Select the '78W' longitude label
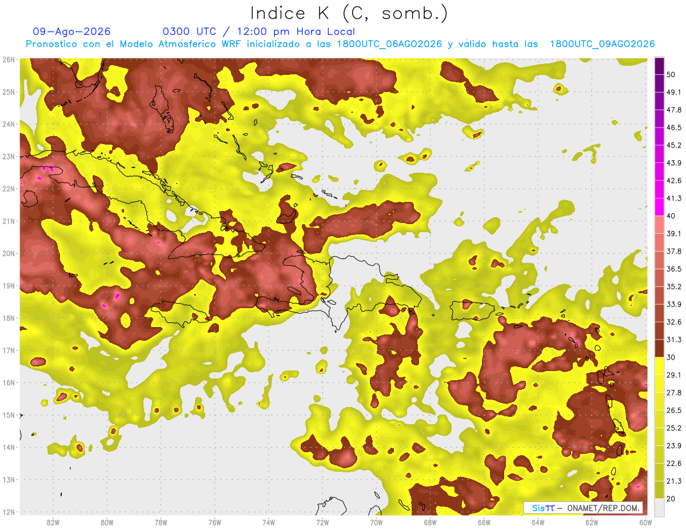Viewport: 686px width, 530px height. (161, 523)
